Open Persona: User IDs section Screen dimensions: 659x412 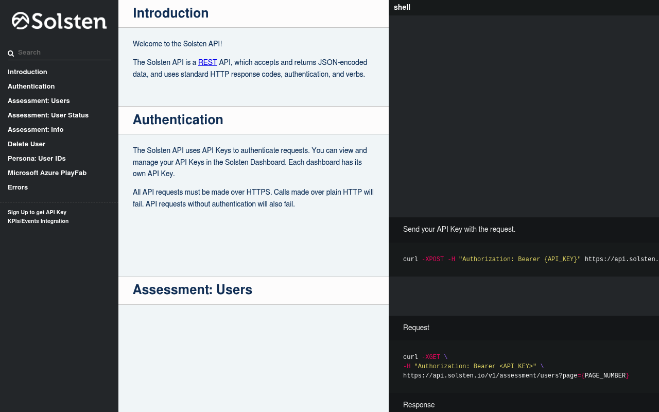(x=37, y=159)
